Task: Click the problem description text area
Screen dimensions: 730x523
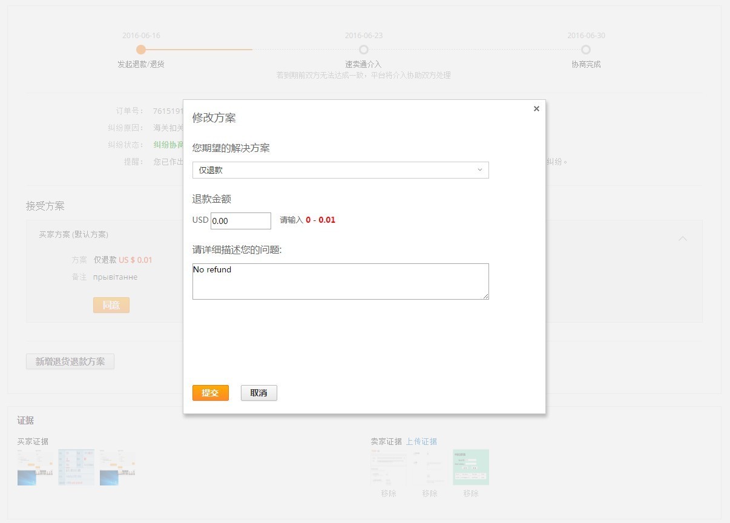Action: (341, 281)
